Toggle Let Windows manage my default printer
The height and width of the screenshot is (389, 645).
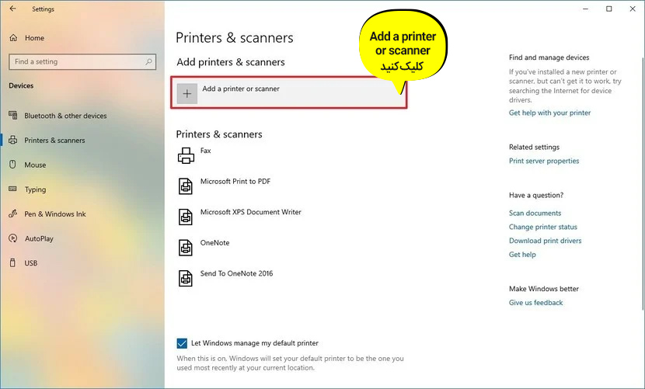coord(182,343)
